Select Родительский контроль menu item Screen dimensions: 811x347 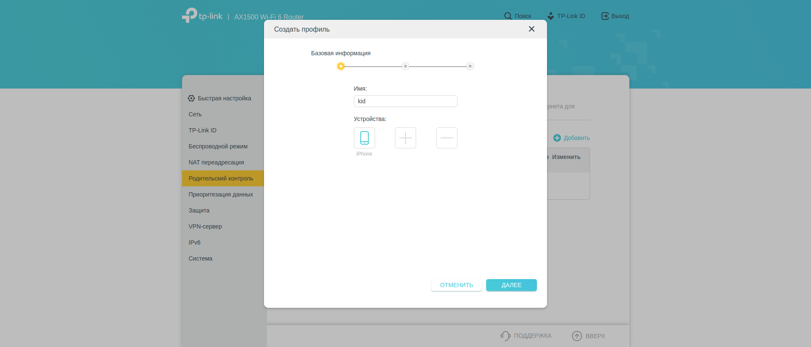tap(221, 178)
